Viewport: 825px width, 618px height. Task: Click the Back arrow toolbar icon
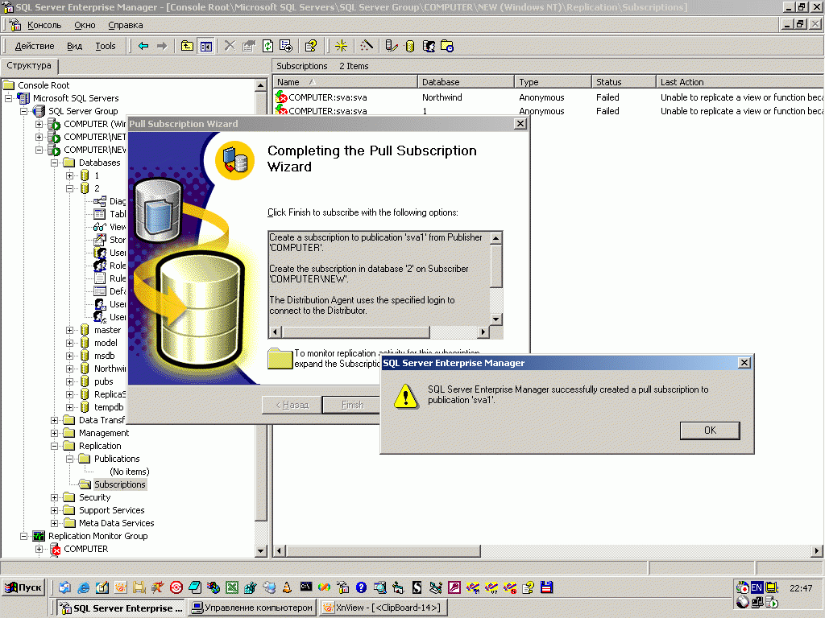[x=143, y=46]
